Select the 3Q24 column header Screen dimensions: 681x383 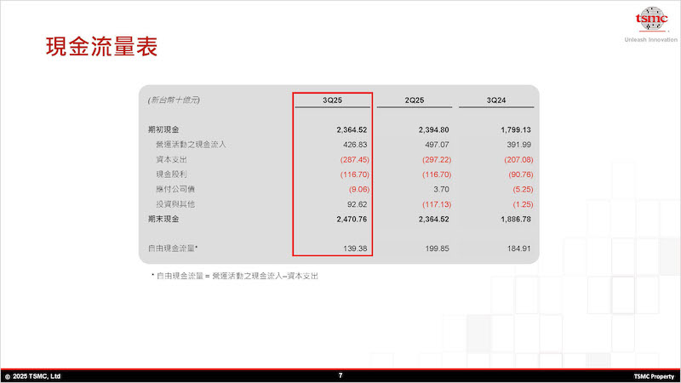click(495, 100)
